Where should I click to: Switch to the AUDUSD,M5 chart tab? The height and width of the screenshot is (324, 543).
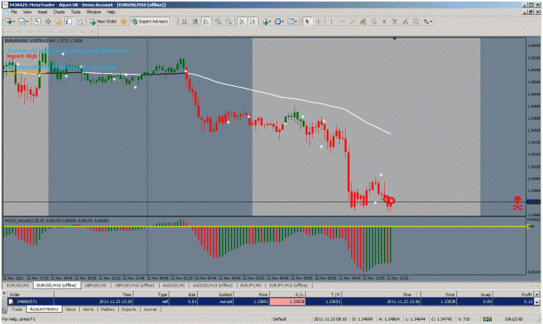pos(173,285)
